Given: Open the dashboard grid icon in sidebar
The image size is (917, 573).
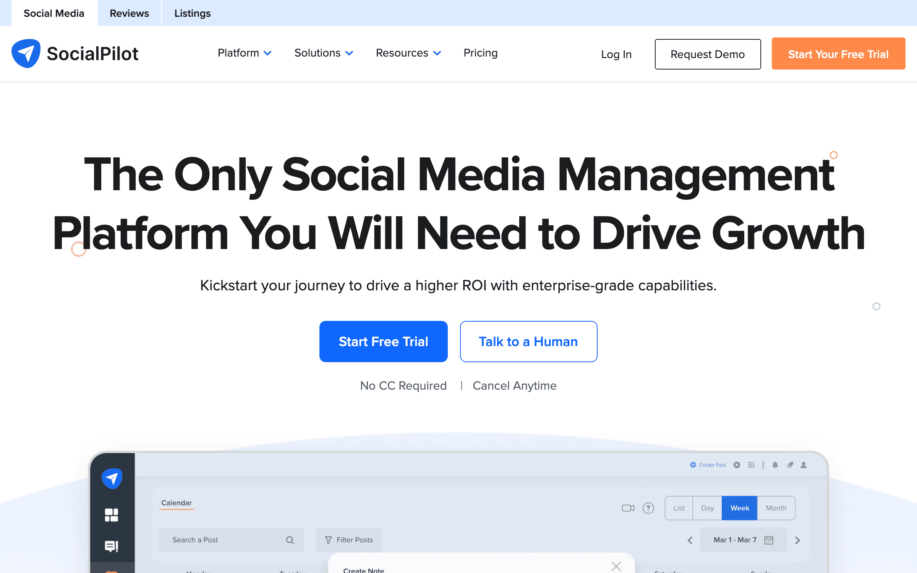Looking at the screenshot, I should click(x=112, y=515).
